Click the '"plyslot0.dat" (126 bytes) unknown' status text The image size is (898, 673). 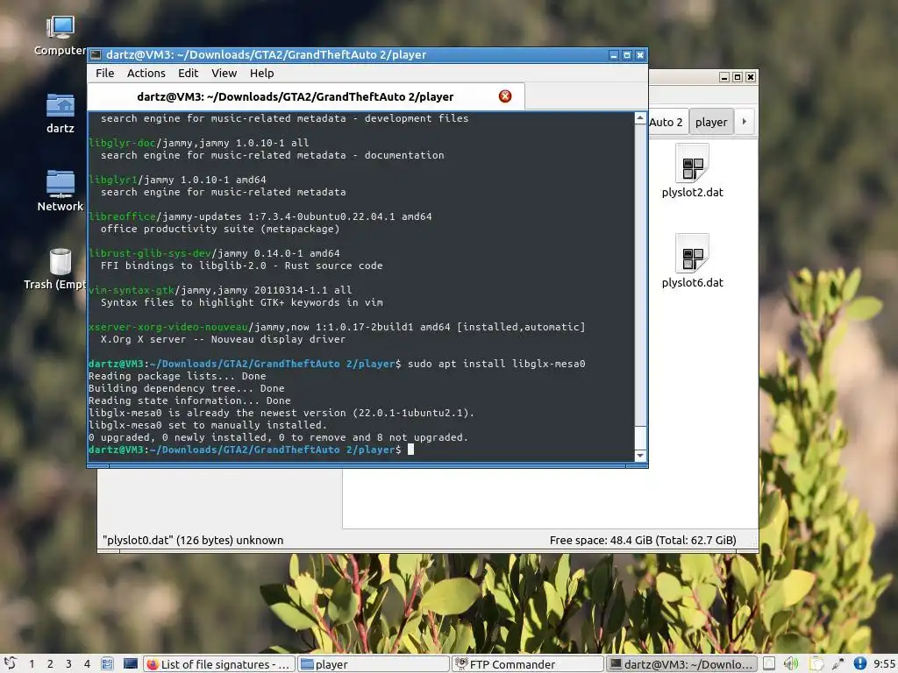(x=193, y=540)
